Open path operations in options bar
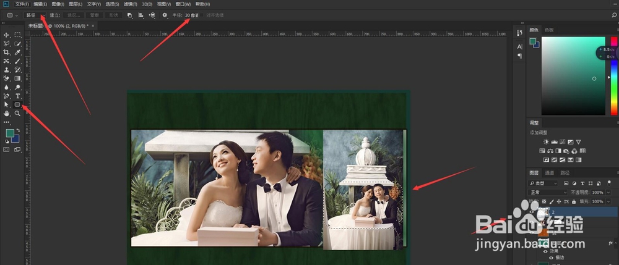Image resolution: width=619 pixels, height=265 pixels. tap(129, 15)
